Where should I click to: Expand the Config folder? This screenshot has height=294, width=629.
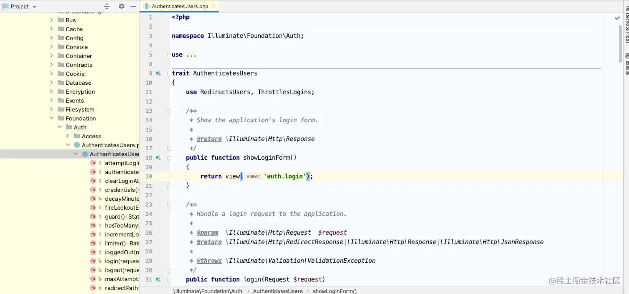pyautogui.click(x=51, y=38)
